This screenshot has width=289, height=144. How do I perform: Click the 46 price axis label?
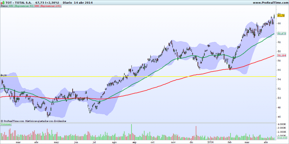(x=279, y=117)
